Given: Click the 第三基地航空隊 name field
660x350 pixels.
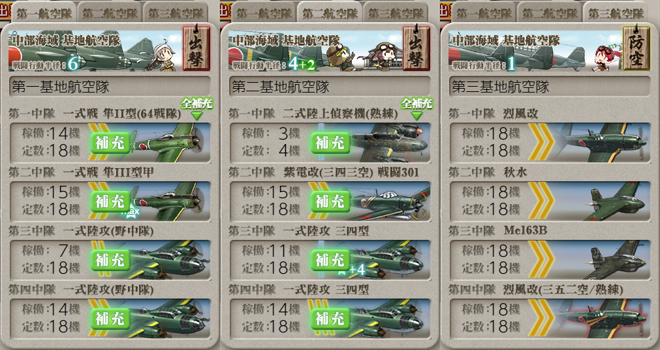Looking at the screenshot, I should pos(550,87).
